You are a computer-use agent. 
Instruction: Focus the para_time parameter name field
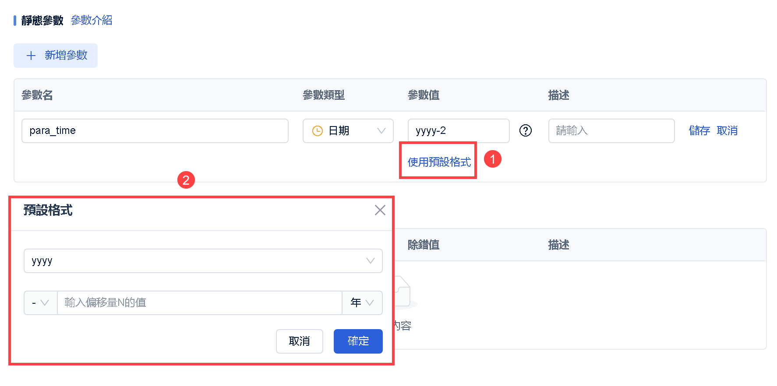coord(155,131)
